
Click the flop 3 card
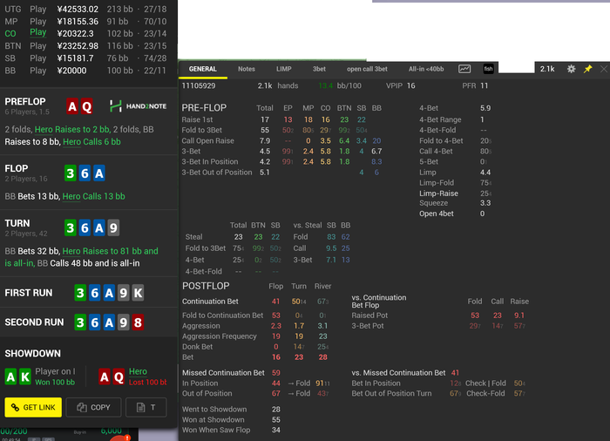[x=70, y=173]
